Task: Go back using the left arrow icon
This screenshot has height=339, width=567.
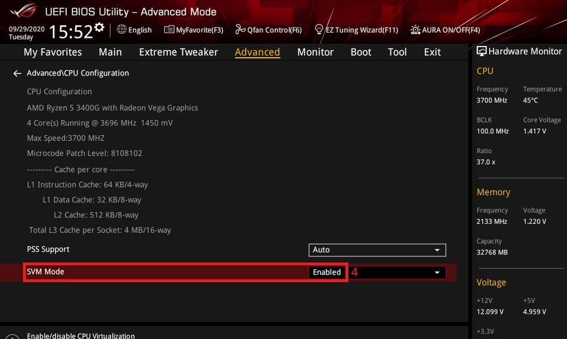Action: pyautogui.click(x=17, y=73)
